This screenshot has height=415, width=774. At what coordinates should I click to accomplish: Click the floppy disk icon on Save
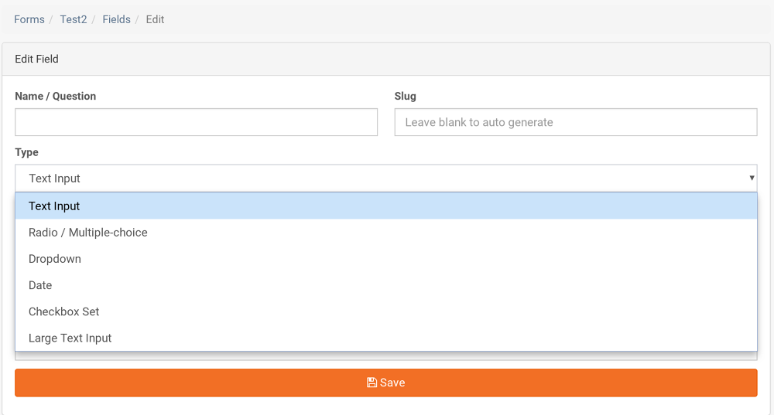click(x=372, y=383)
